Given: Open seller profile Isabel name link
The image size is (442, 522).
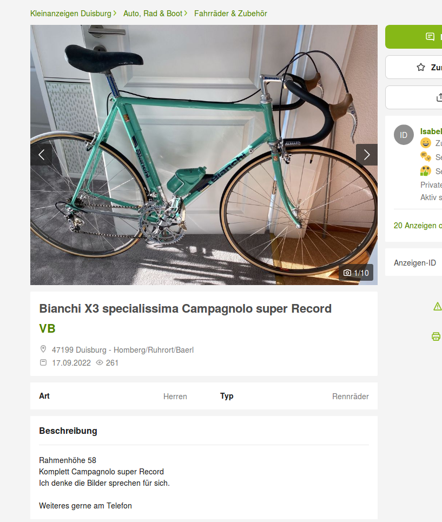Looking at the screenshot, I should (x=431, y=131).
